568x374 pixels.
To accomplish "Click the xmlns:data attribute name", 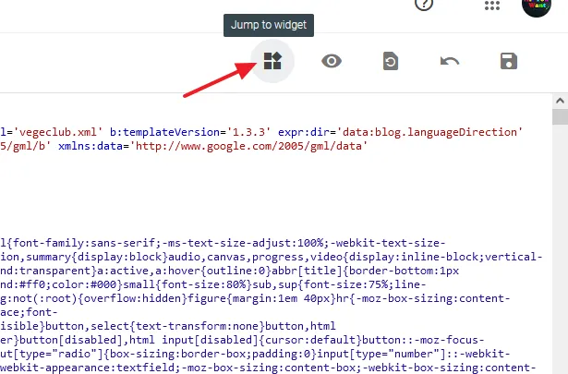I will click(x=91, y=146).
